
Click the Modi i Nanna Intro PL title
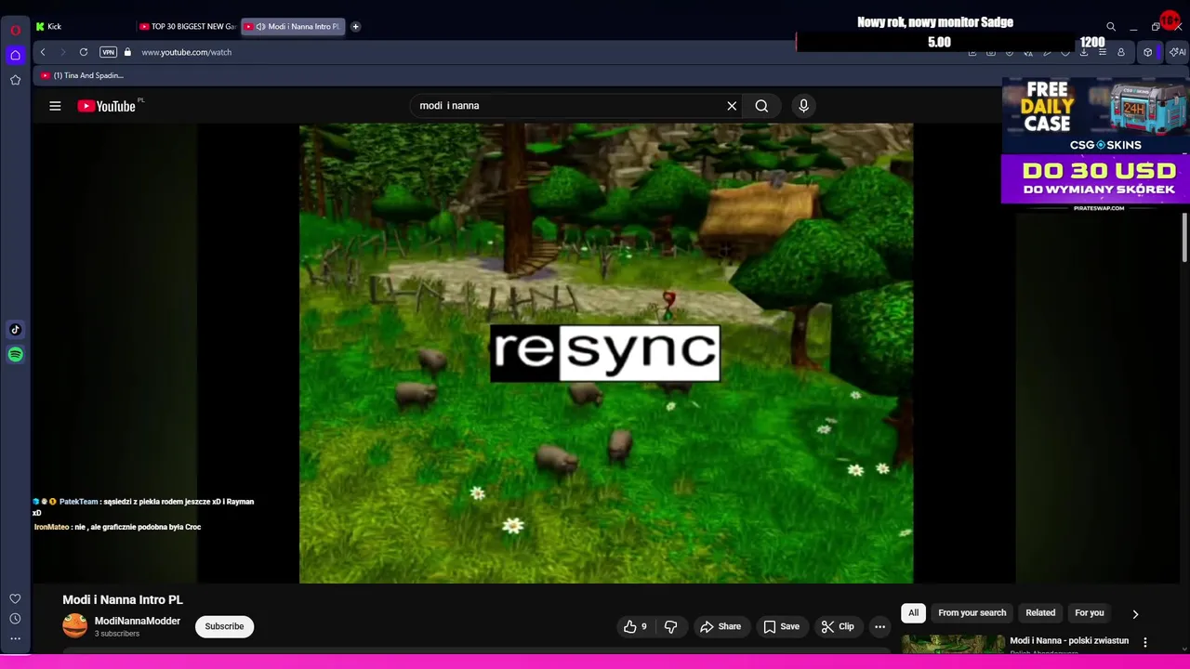point(123,600)
